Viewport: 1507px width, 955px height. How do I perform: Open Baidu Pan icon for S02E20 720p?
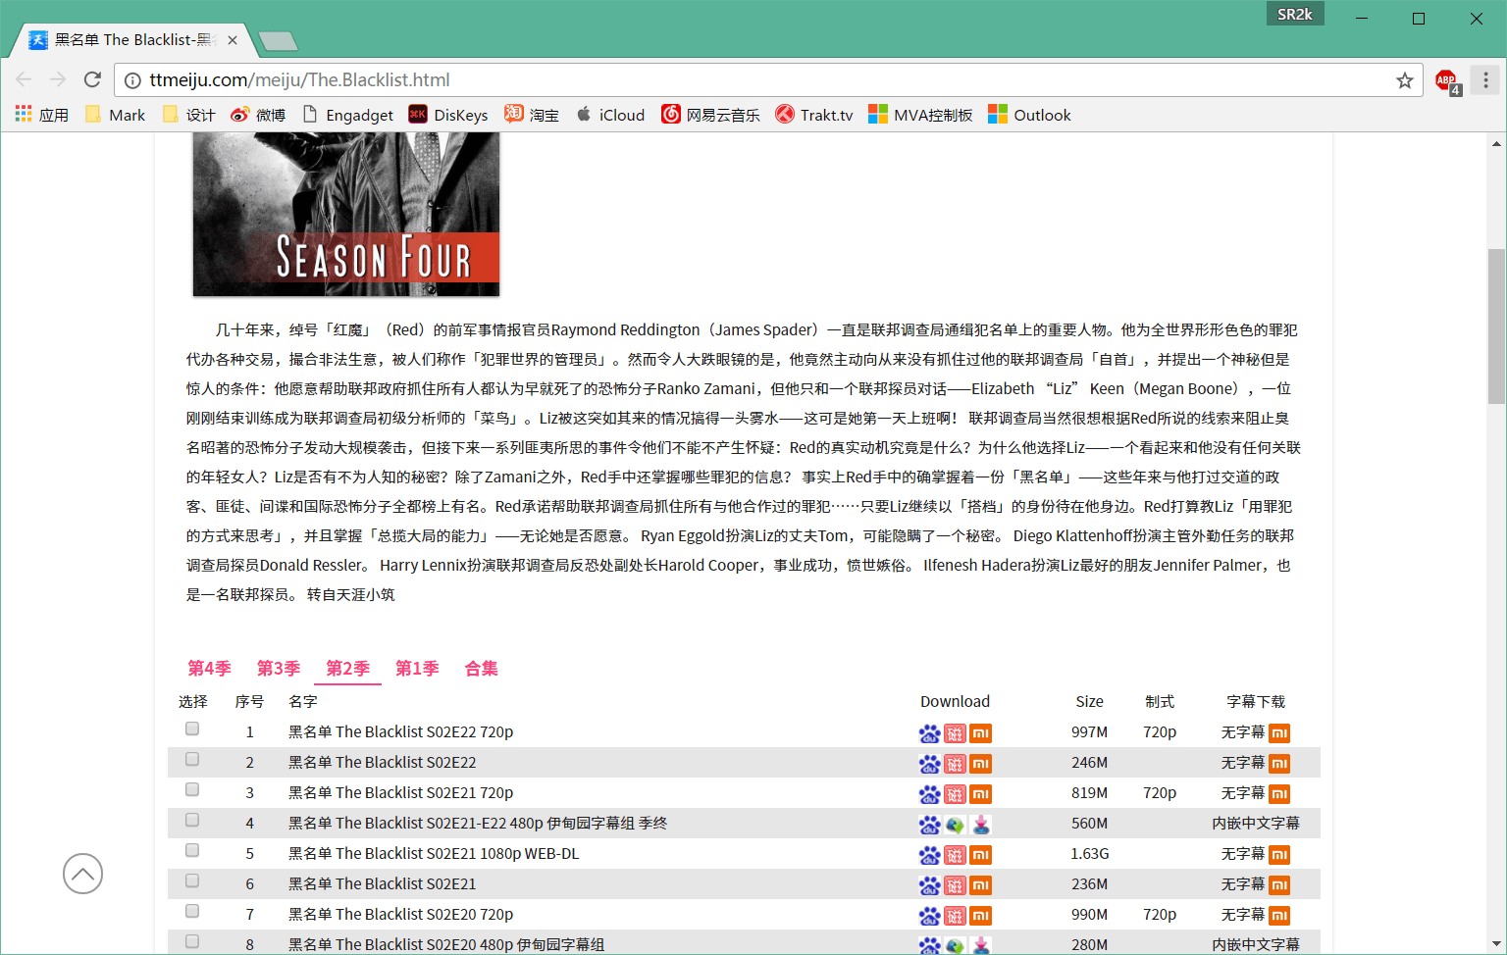[929, 916]
